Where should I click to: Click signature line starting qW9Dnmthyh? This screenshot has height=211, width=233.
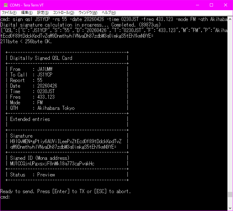[63, 147]
